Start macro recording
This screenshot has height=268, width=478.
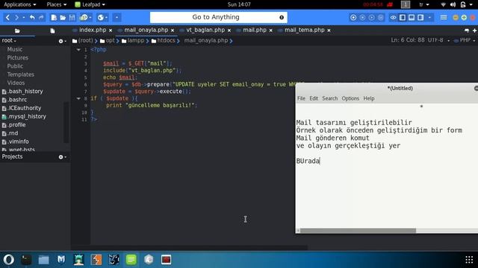tap(353, 18)
